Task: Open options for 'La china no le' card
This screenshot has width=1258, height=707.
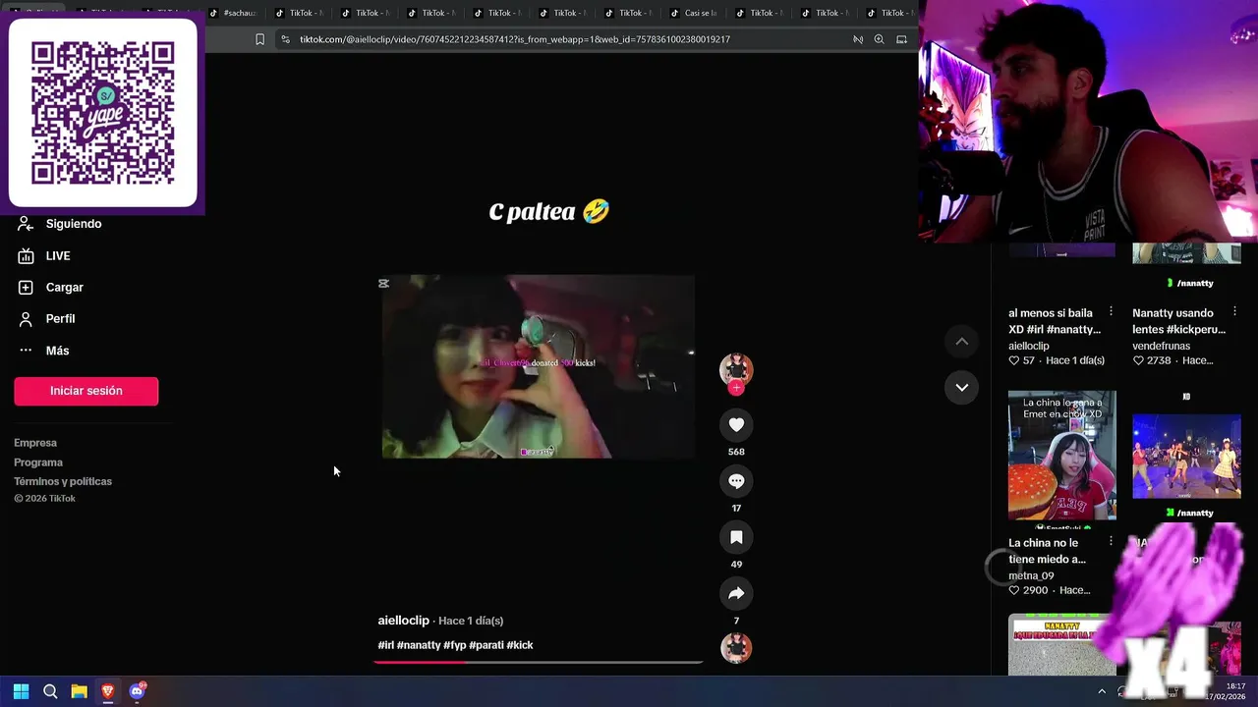Action: pyautogui.click(x=1111, y=541)
